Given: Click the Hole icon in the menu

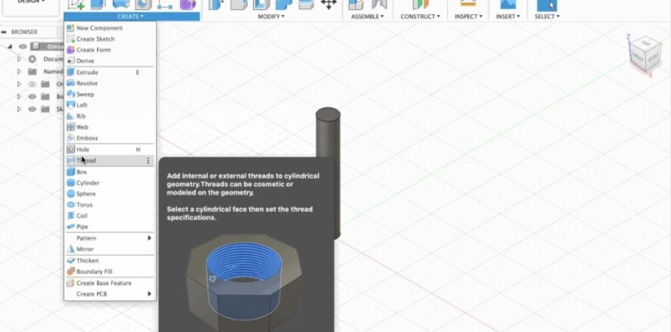Looking at the screenshot, I should [70, 150].
